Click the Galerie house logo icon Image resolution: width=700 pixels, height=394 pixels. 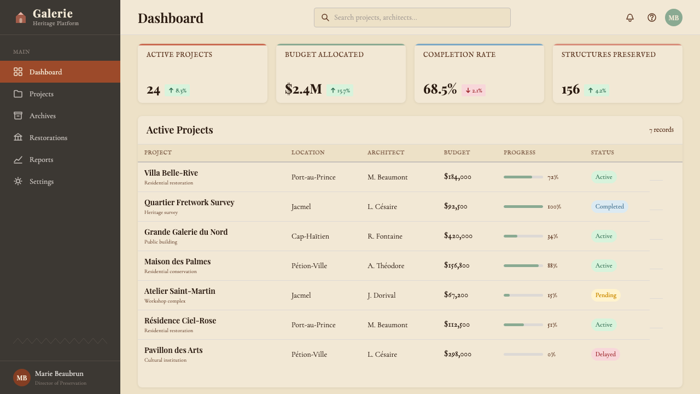[21, 18]
